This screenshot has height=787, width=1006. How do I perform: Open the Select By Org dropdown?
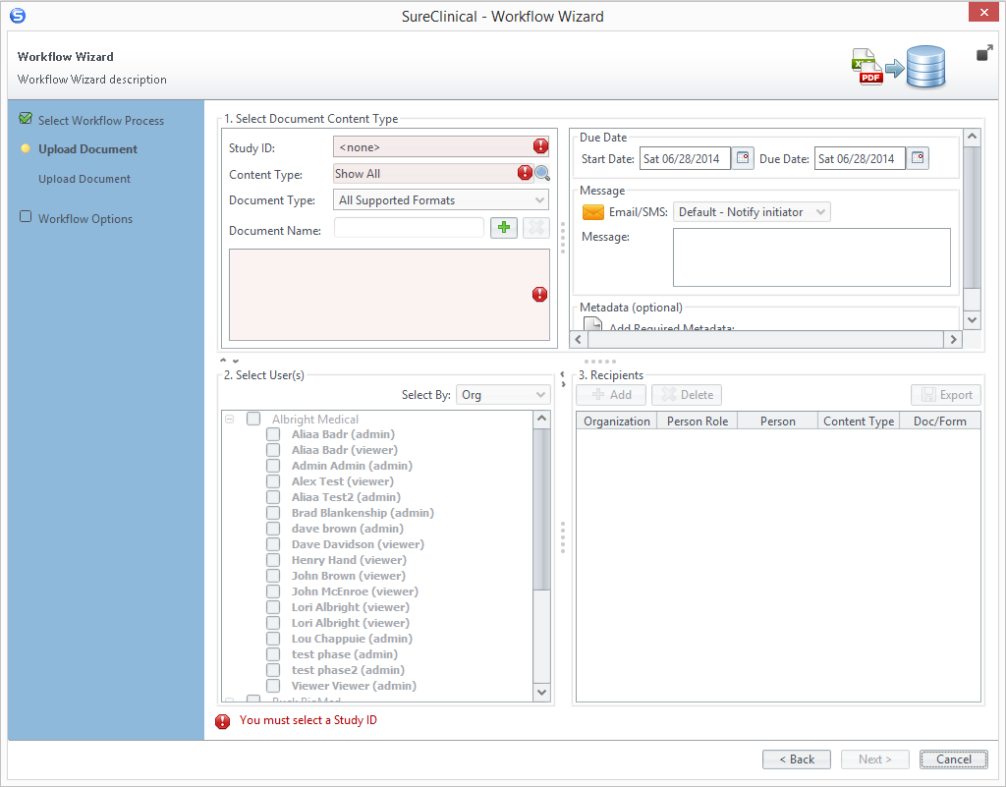[x=503, y=394]
